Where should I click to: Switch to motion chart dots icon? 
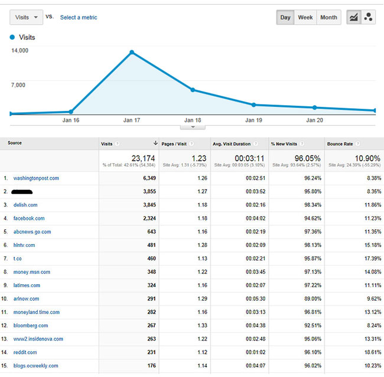368,17
